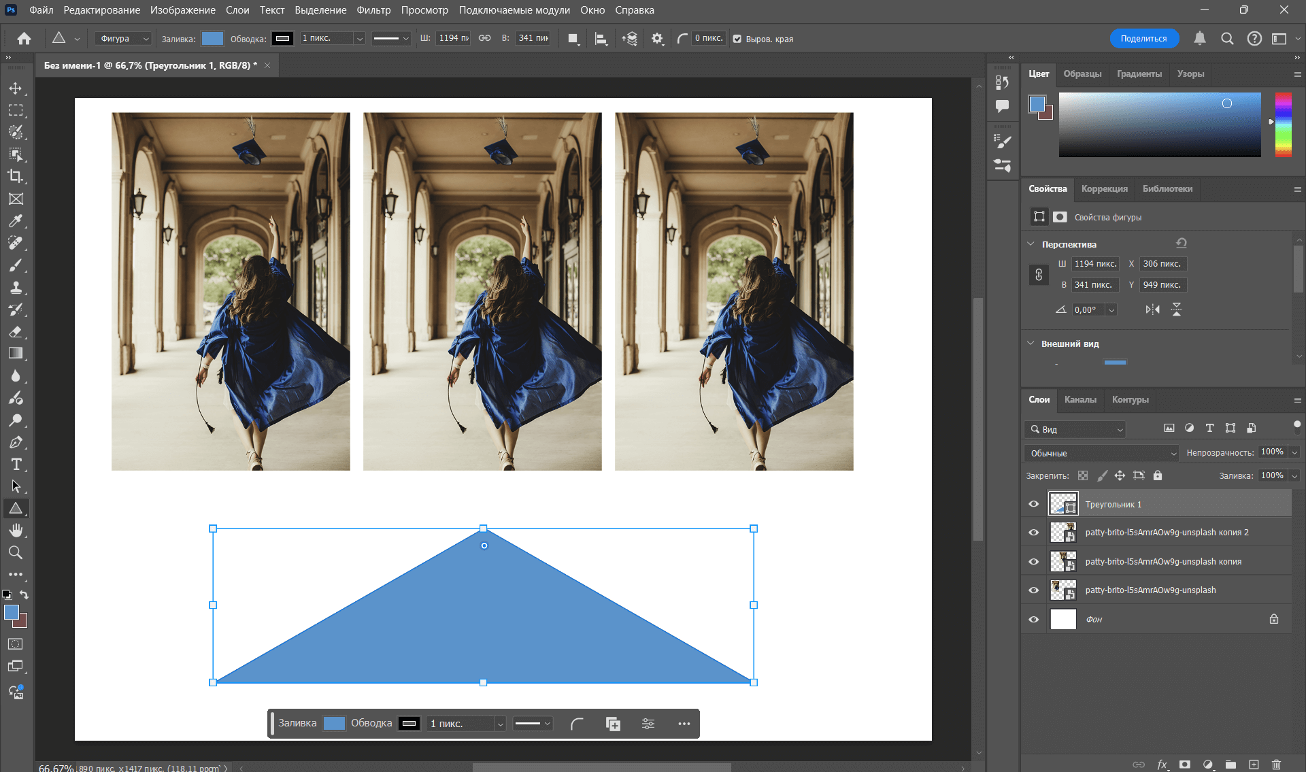Select the Move tool

pyautogui.click(x=16, y=88)
